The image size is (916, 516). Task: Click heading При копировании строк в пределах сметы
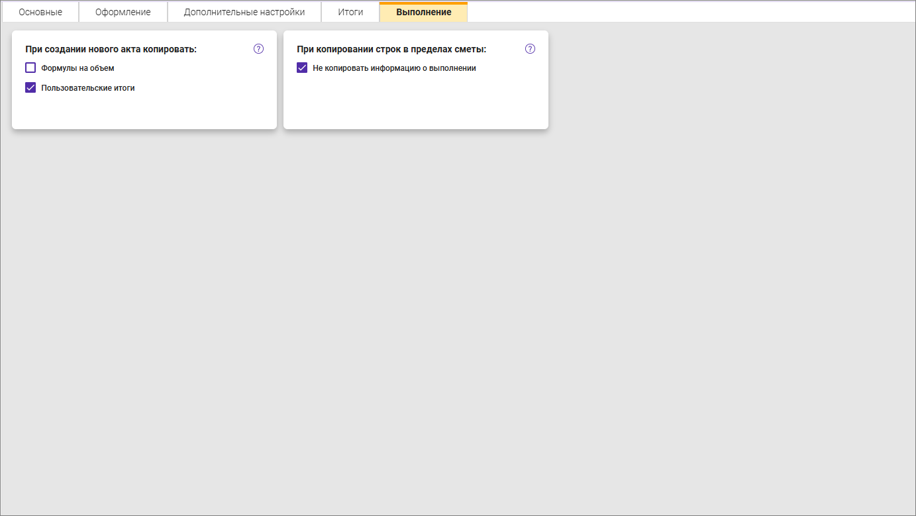391,49
